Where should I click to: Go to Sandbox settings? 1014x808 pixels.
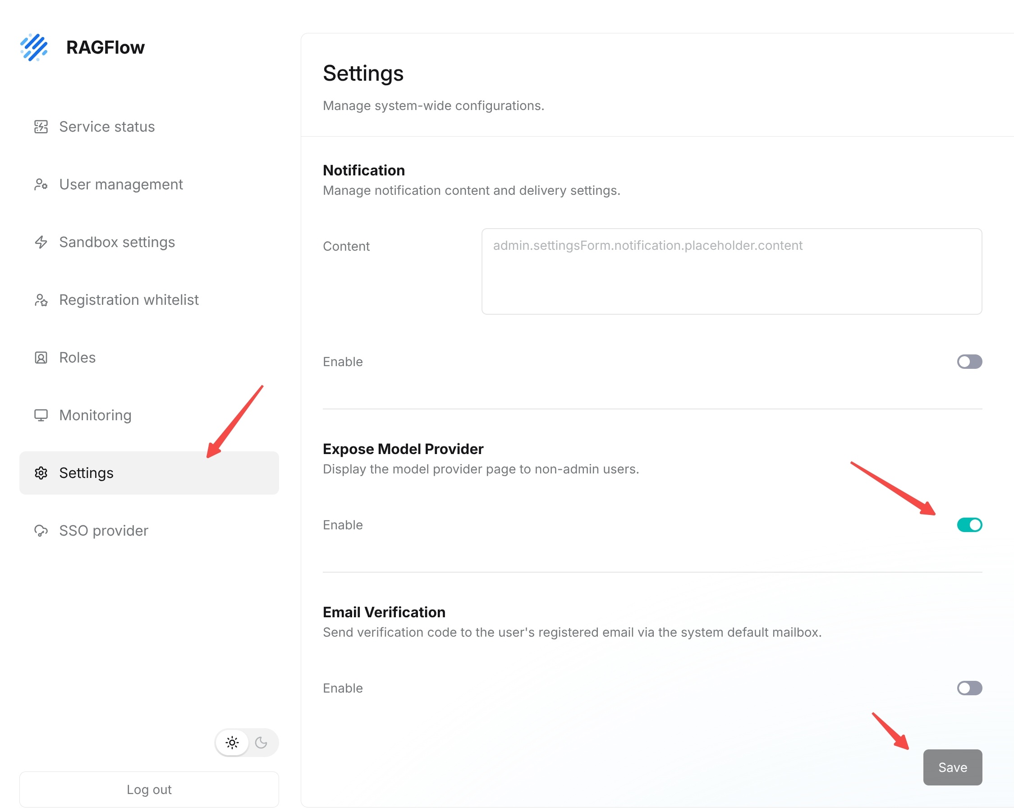click(x=149, y=242)
